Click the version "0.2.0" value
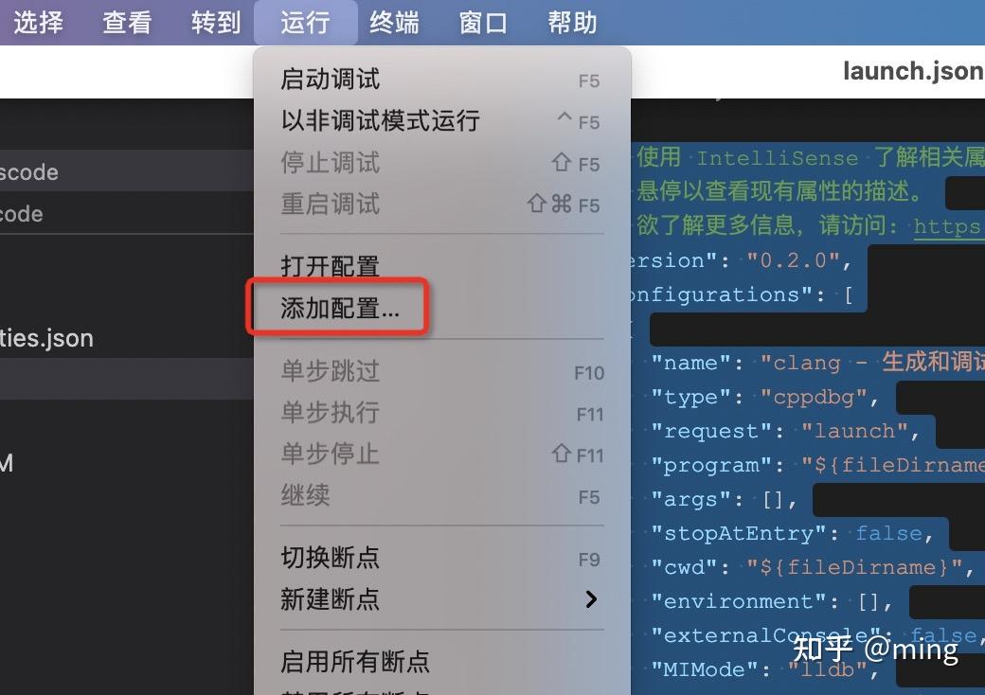The width and height of the screenshot is (985, 695). point(794,260)
